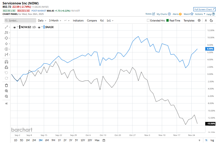Viewport: 216px width, 145px height.
Task: Zoom out of the chart
Action: 6,96
